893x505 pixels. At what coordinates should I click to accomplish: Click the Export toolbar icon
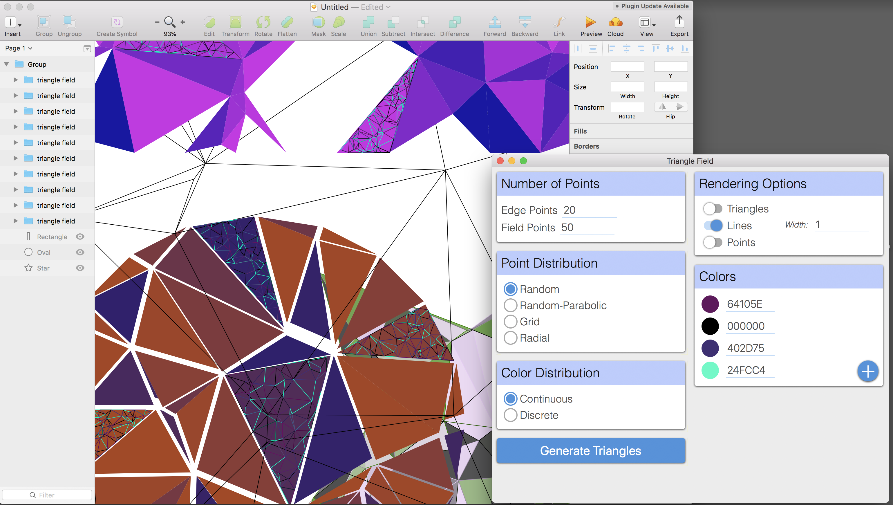pyautogui.click(x=679, y=21)
